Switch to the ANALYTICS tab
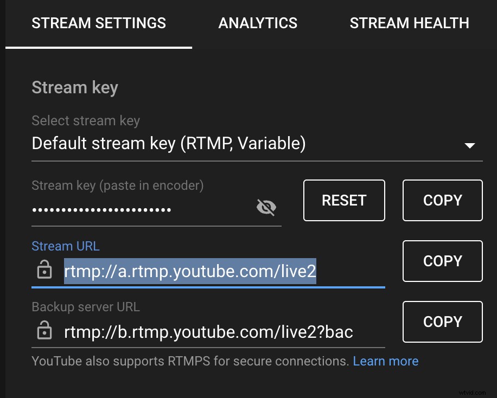 point(258,23)
